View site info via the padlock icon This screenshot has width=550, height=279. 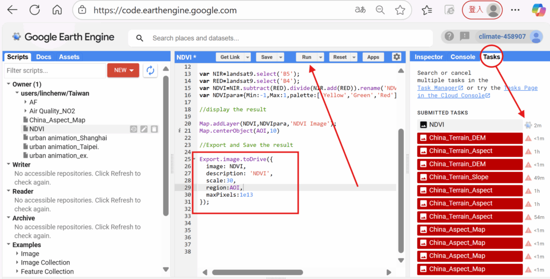pos(82,10)
